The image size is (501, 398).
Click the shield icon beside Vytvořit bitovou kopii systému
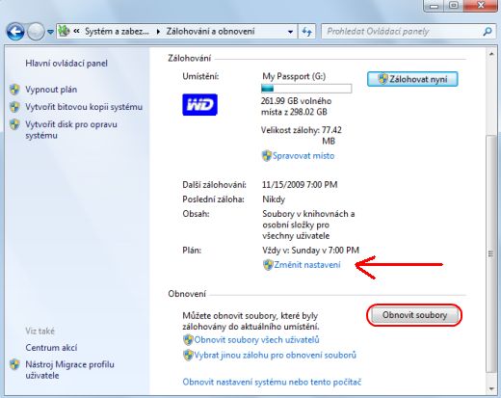(14, 107)
